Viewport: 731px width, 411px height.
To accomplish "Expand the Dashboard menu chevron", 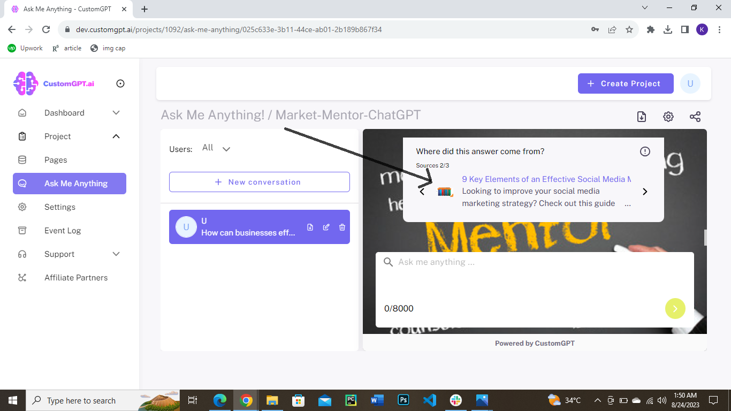I will pyautogui.click(x=116, y=113).
